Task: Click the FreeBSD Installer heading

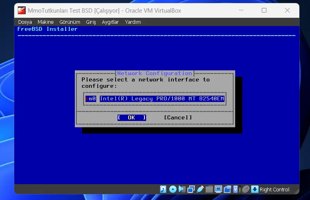Action: [x=48, y=29]
